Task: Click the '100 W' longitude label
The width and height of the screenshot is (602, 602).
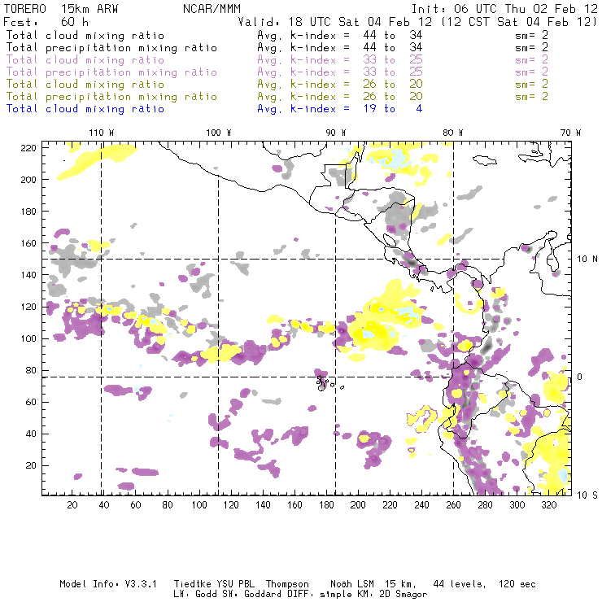Action: (219, 133)
